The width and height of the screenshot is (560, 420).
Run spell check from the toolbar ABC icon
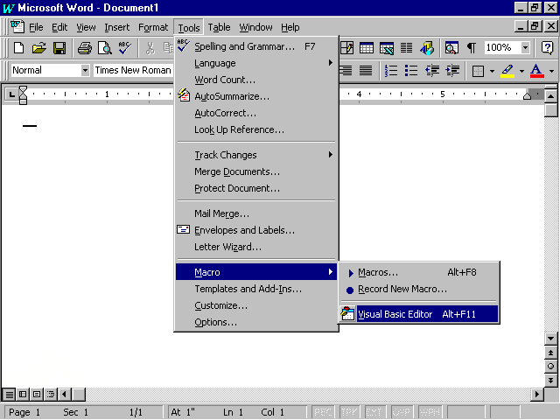pos(125,48)
